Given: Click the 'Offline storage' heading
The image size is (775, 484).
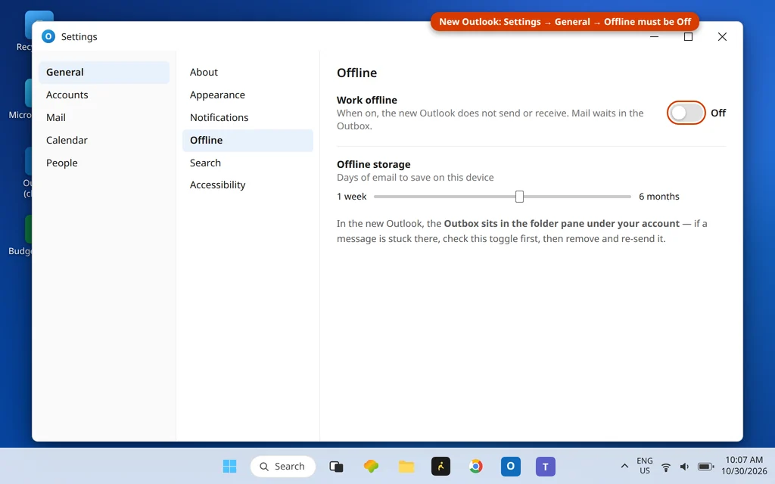Looking at the screenshot, I should [x=374, y=164].
